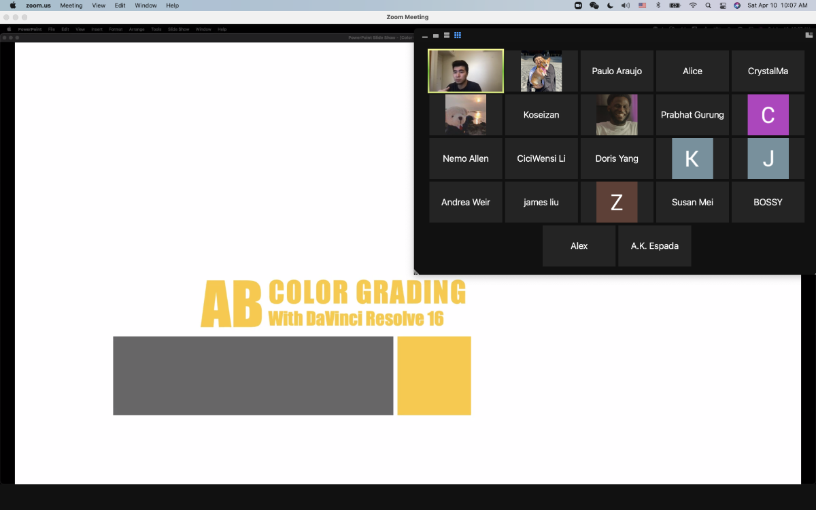Select the smiling man's video tile

[x=617, y=114]
